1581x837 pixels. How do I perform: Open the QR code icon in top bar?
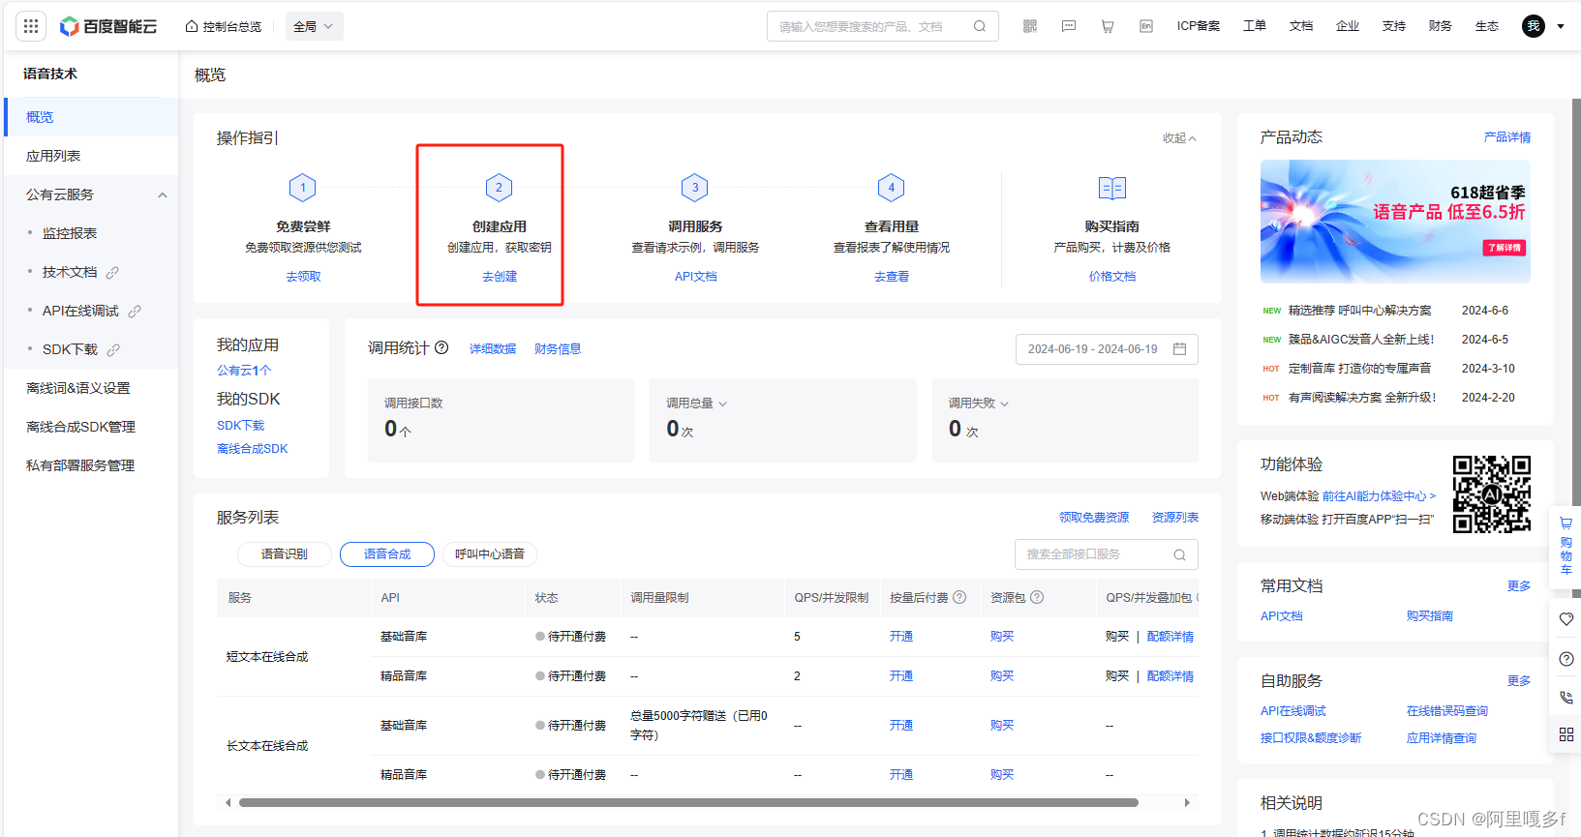click(1030, 26)
